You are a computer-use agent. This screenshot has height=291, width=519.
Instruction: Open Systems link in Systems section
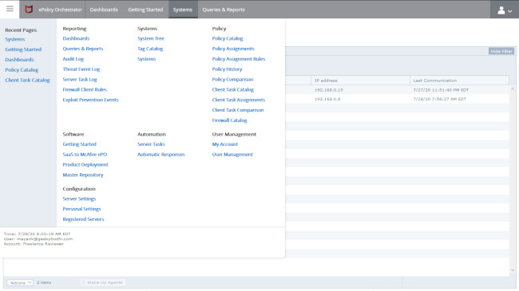pyautogui.click(x=146, y=59)
